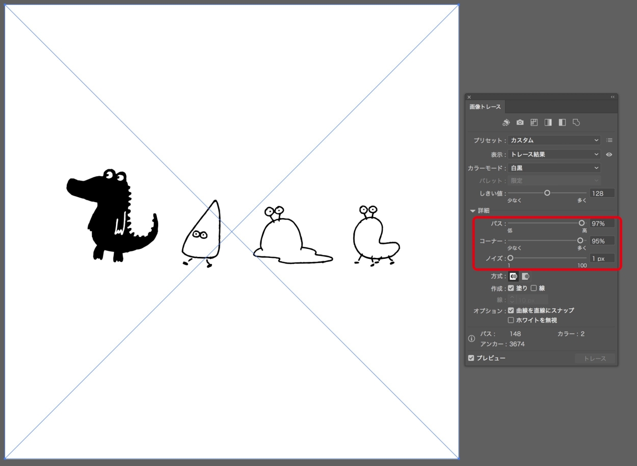Enable the ホワイトを無視 checkbox
This screenshot has height=466, width=637.
pos(511,320)
